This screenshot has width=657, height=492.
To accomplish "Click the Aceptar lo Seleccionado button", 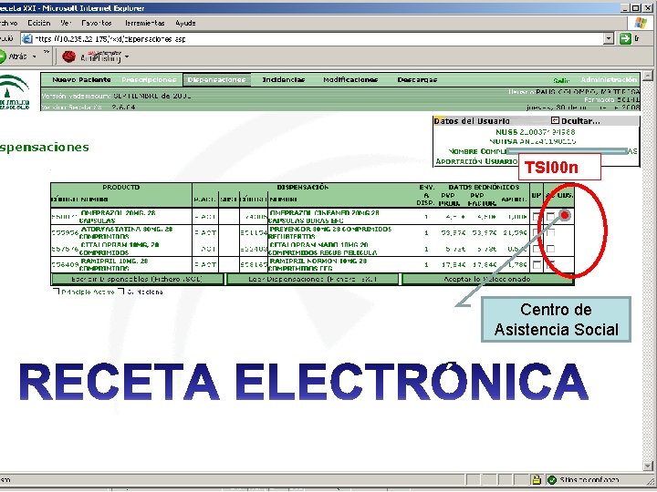I will (x=487, y=279).
